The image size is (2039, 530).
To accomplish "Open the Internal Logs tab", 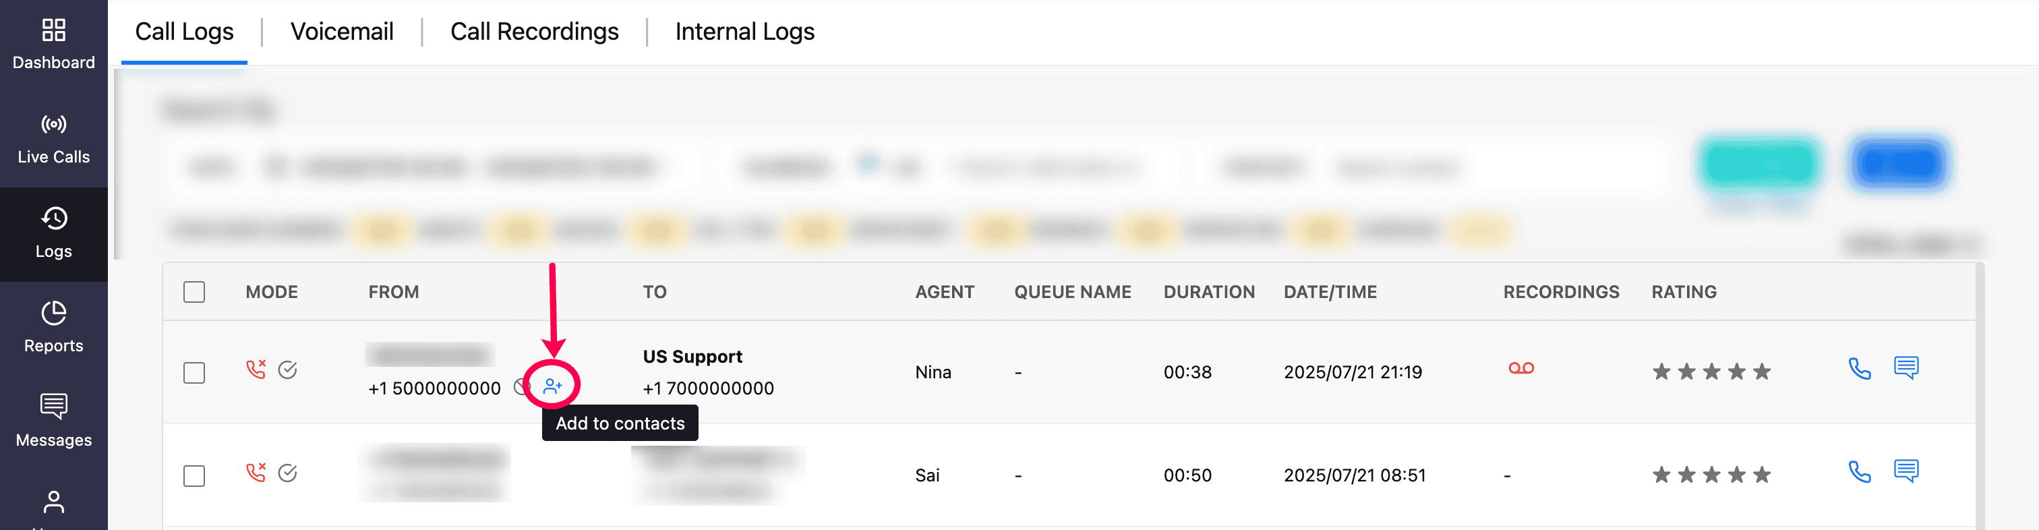I will point(744,32).
